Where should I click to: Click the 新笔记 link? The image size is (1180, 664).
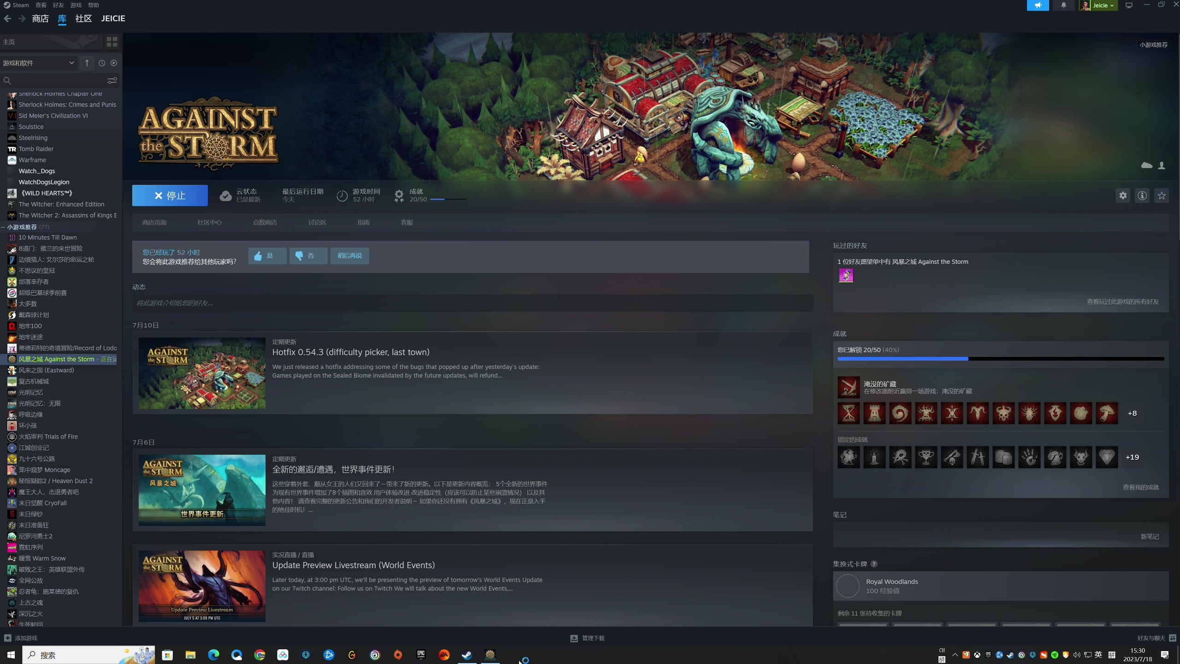pyautogui.click(x=1150, y=537)
